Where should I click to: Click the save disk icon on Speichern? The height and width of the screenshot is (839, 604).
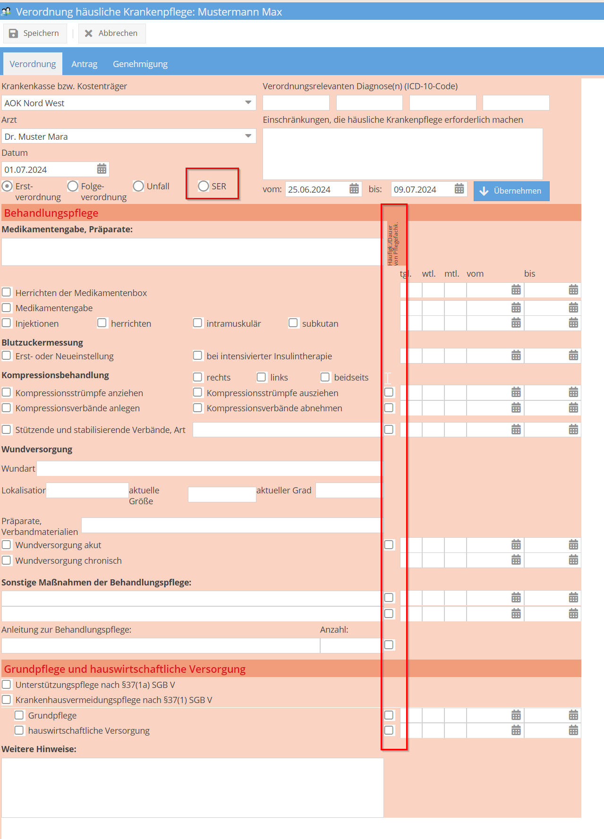pos(14,34)
